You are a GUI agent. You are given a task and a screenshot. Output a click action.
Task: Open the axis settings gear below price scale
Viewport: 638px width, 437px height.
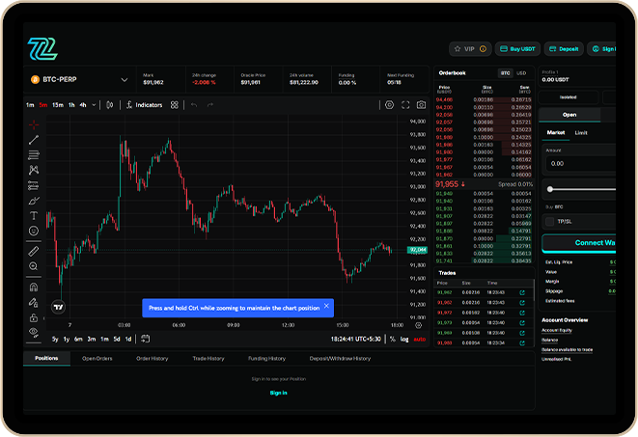(x=418, y=325)
